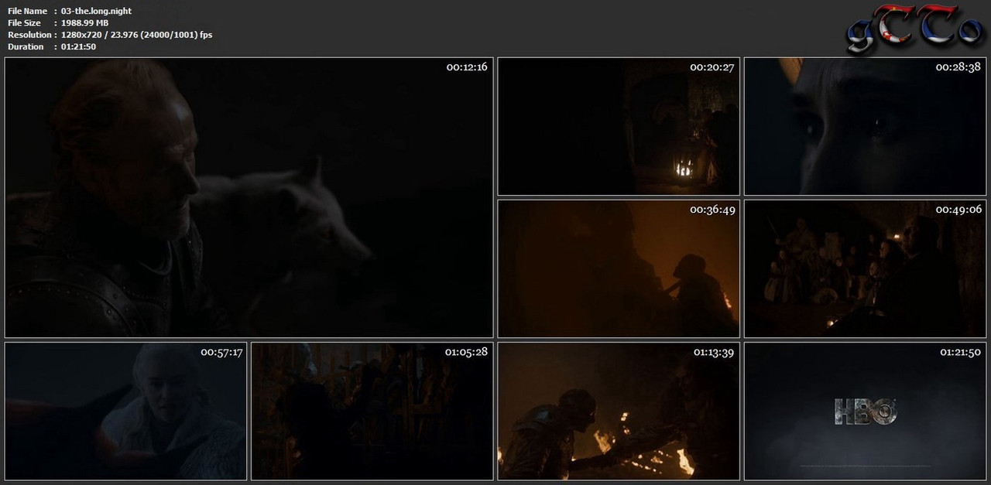Click the 01:13:39 timestamp text

(x=714, y=352)
